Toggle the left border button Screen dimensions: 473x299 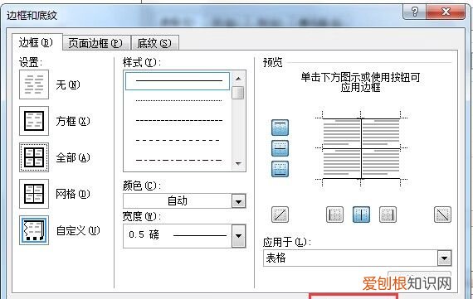335,215
